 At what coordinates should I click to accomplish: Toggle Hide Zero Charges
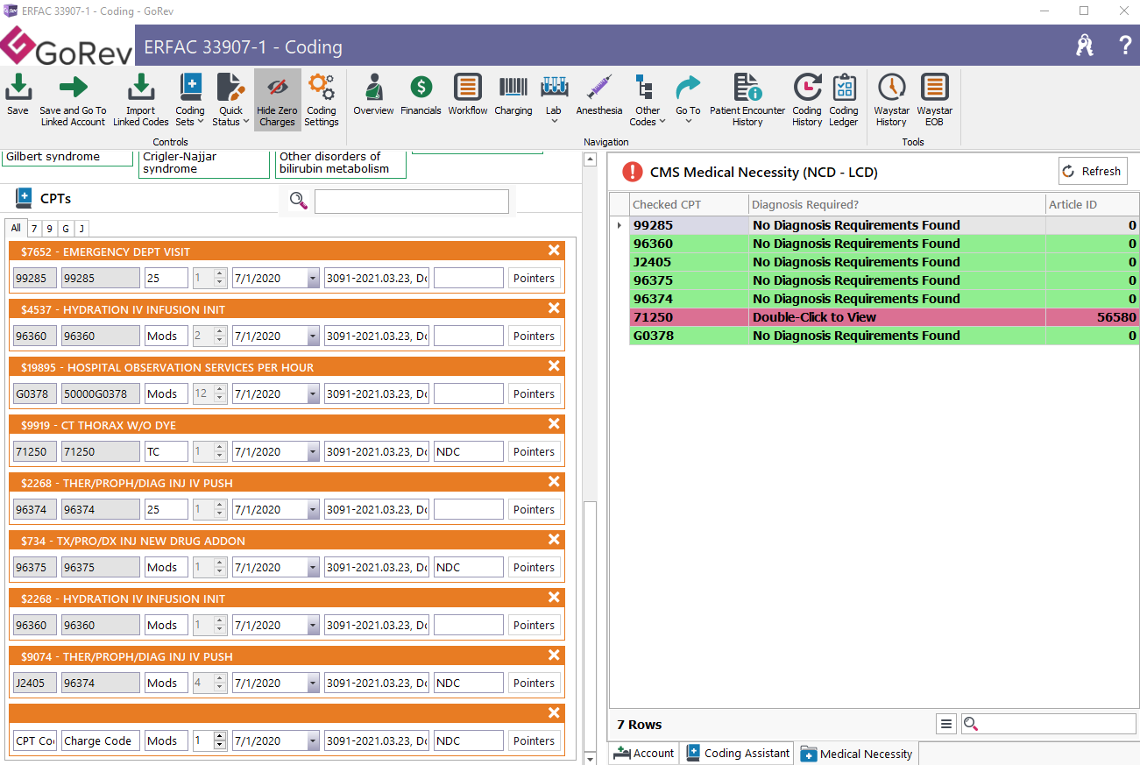[x=277, y=99]
